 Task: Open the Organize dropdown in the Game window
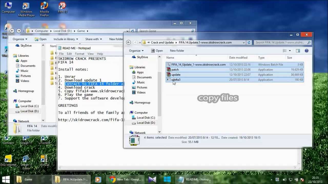(x=20, y=39)
